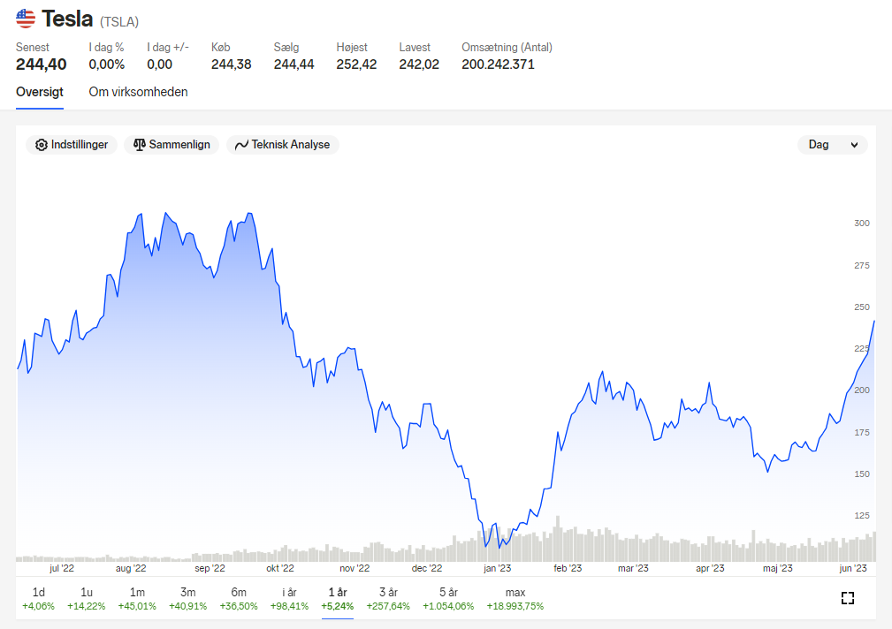
Task: Select the 6m time range
Action: (x=239, y=599)
